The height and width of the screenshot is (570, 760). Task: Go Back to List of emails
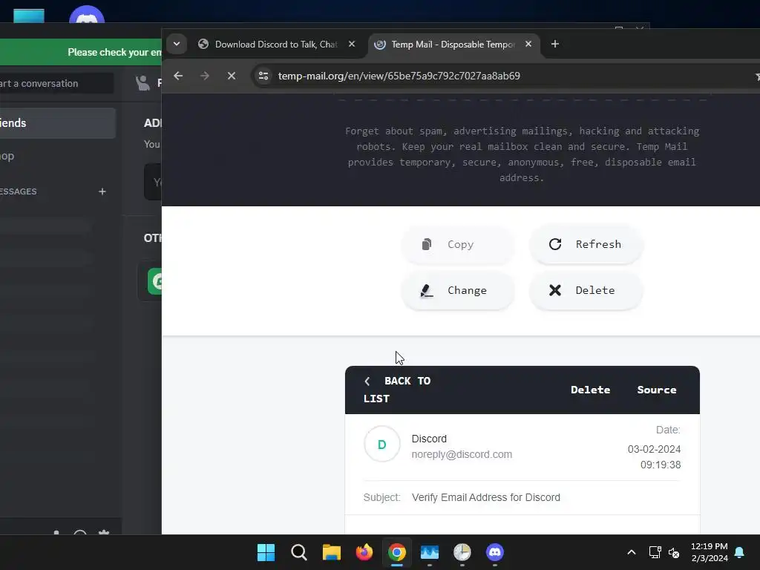coord(398,390)
